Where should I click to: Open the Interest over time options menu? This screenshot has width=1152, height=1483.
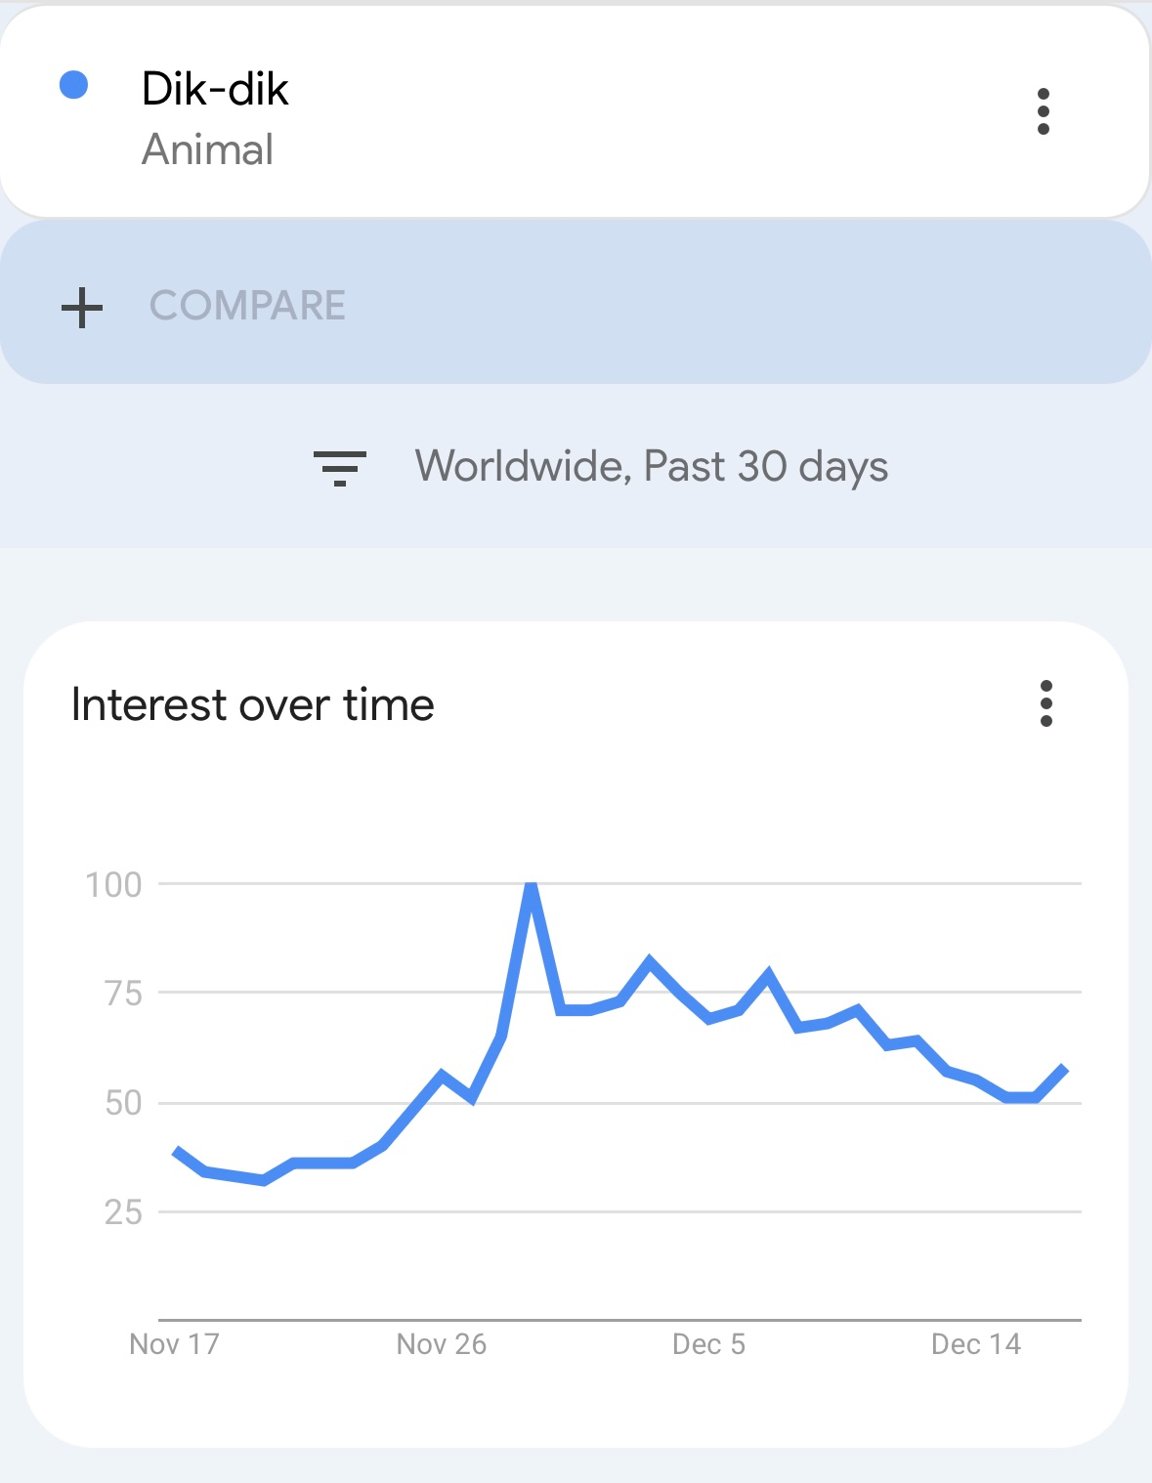pyautogui.click(x=1045, y=703)
